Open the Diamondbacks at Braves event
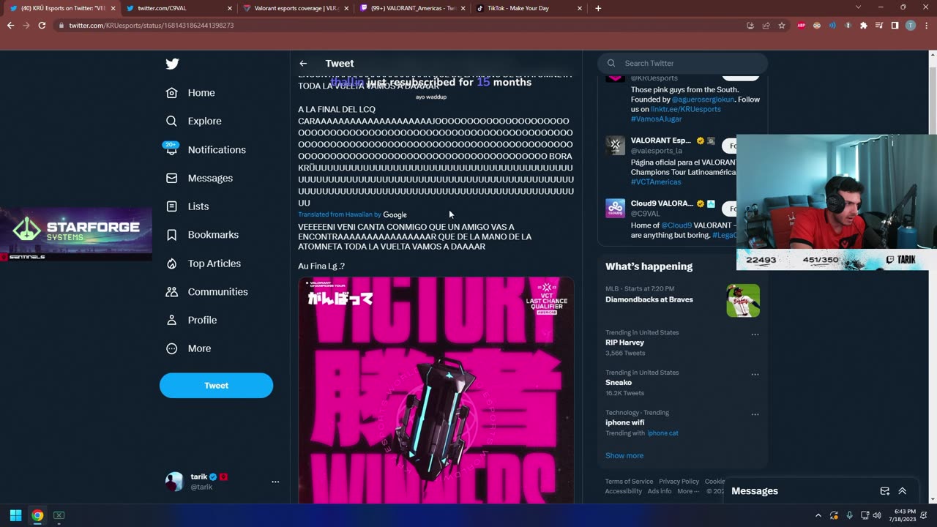 click(649, 299)
